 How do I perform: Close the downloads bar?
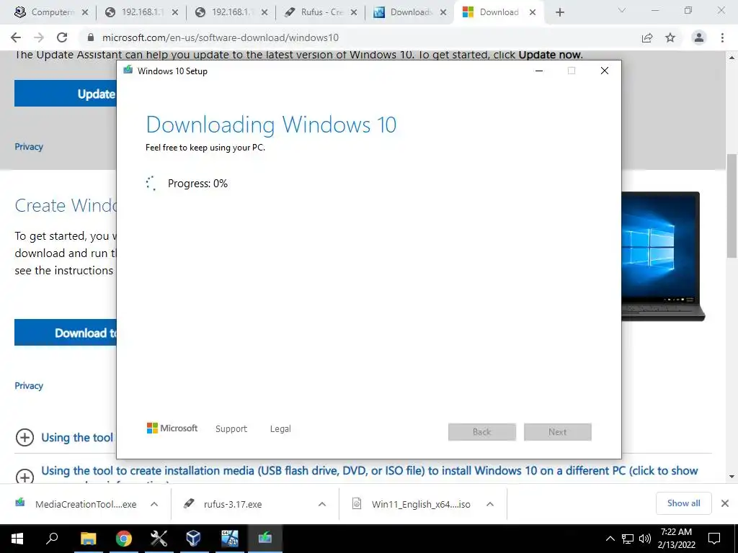[x=725, y=503]
